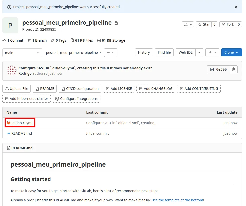Click Rodrigo's commit author avatar

(12, 70)
